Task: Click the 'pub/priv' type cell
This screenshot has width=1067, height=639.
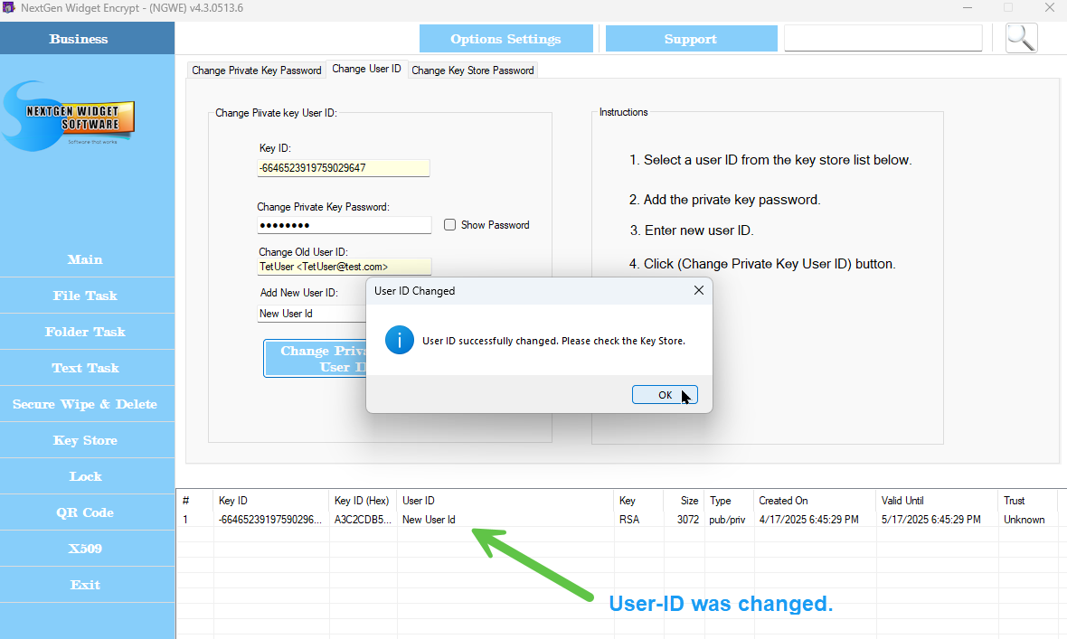Action: pos(727,519)
